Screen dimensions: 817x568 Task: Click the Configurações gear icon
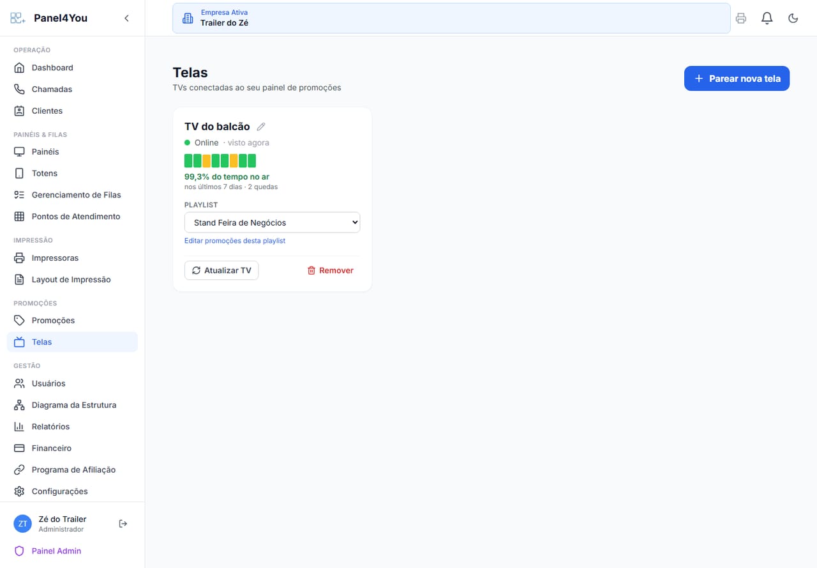[x=19, y=491]
